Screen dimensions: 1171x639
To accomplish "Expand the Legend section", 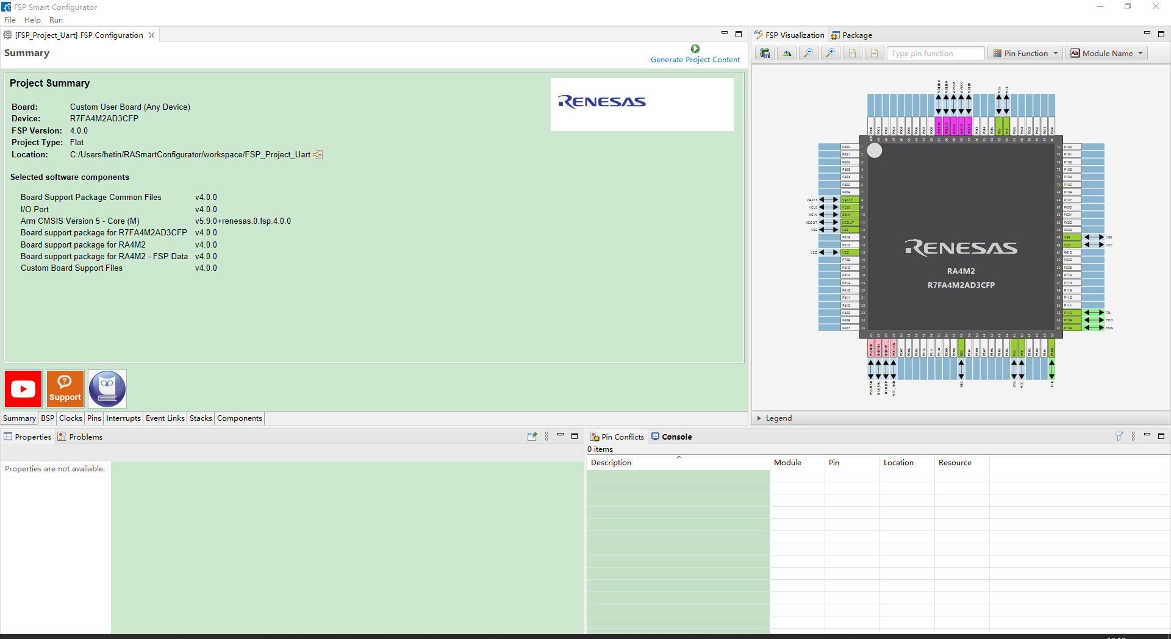I will tap(759, 418).
